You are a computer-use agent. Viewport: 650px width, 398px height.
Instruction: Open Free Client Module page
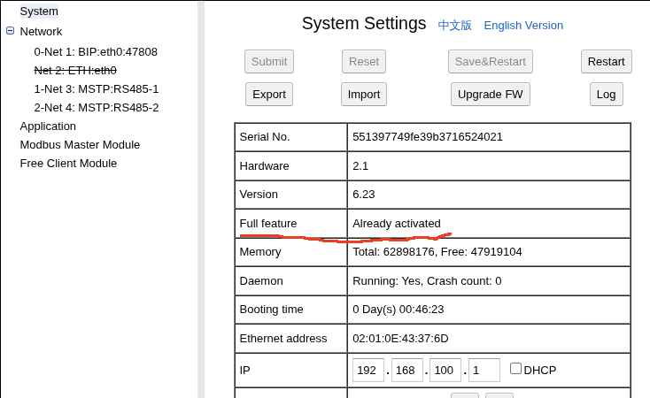[x=68, y=163]
